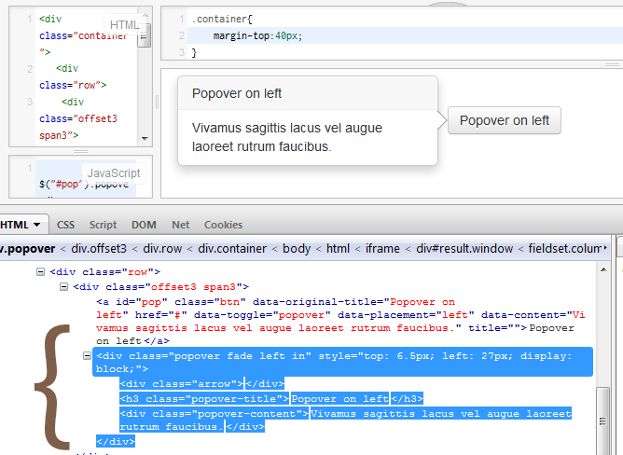Click the 'Vivamus sagittis lacus' popover content
The image size is (623, 455).
tap(287, 137)
